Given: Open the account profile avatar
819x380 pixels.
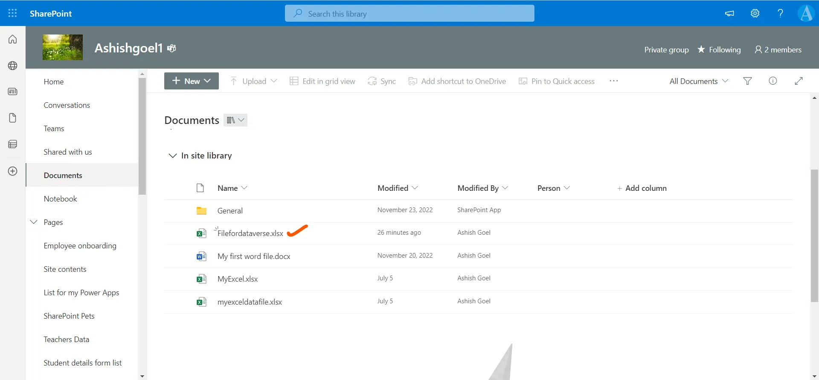Looking at the screenshot, I should [806, 13].
